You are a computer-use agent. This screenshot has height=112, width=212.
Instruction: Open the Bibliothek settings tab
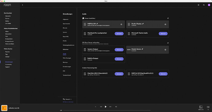[65, 49]
